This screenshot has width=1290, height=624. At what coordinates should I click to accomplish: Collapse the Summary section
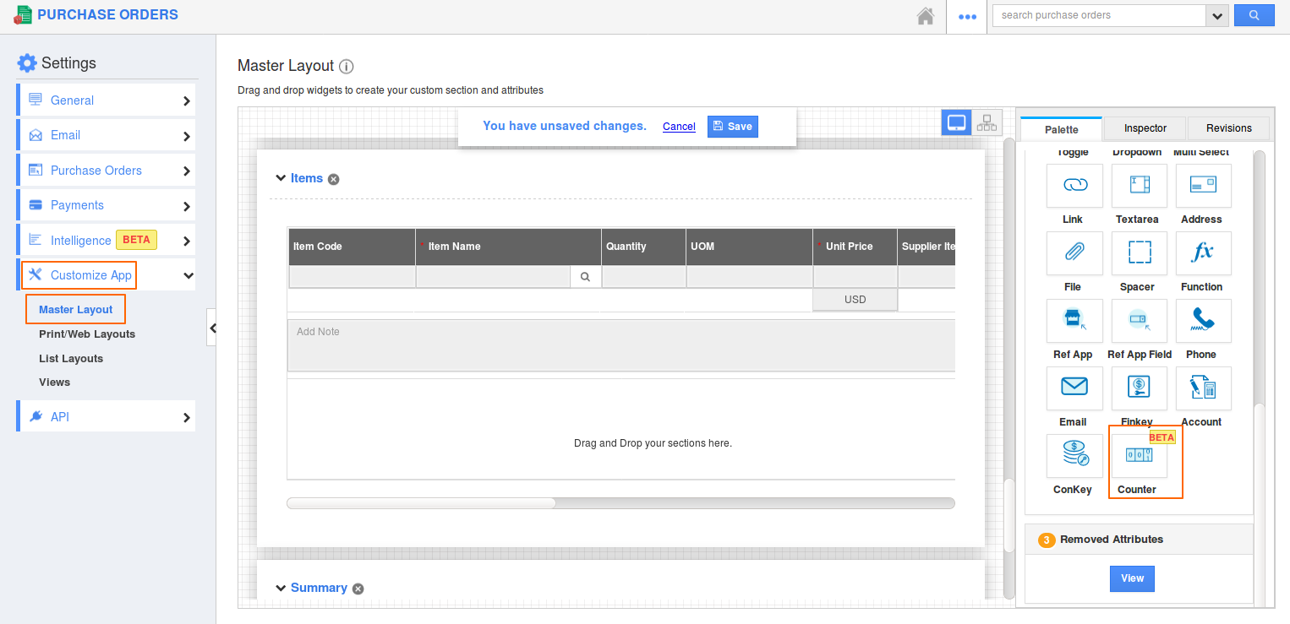pyautogui.click(x=281, y=588)
